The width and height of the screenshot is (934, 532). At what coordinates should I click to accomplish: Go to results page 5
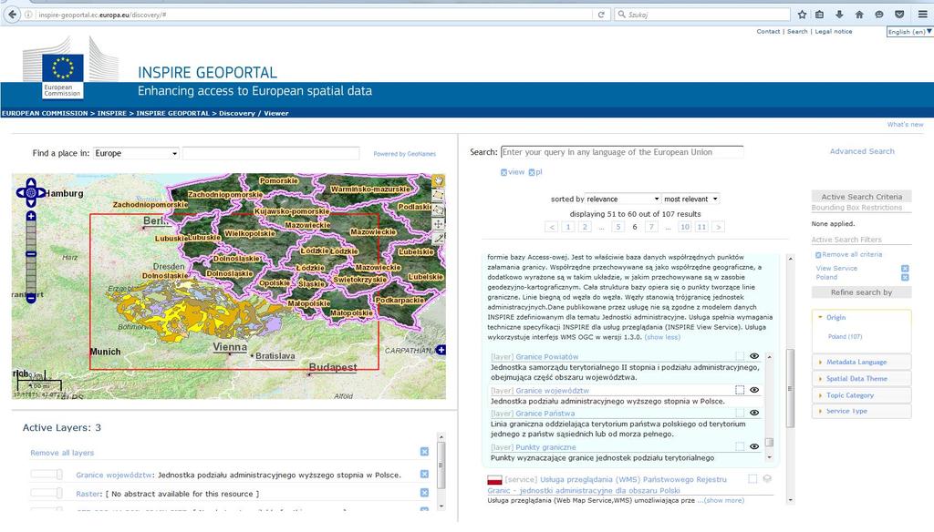click(618, 227)
